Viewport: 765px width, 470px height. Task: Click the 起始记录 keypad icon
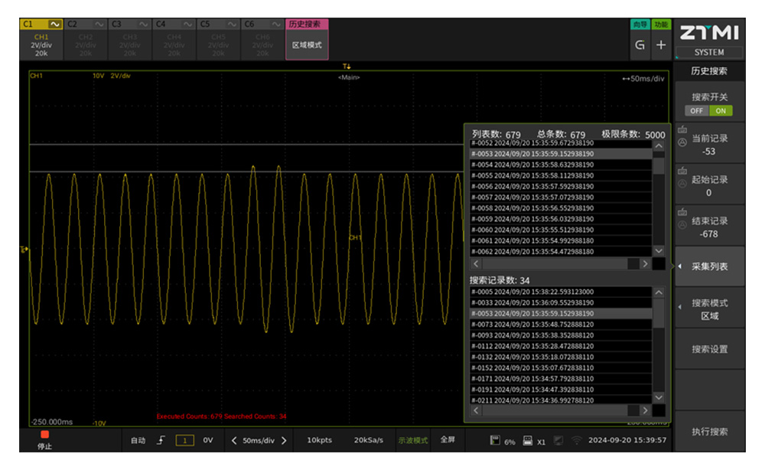coord(682,171)
